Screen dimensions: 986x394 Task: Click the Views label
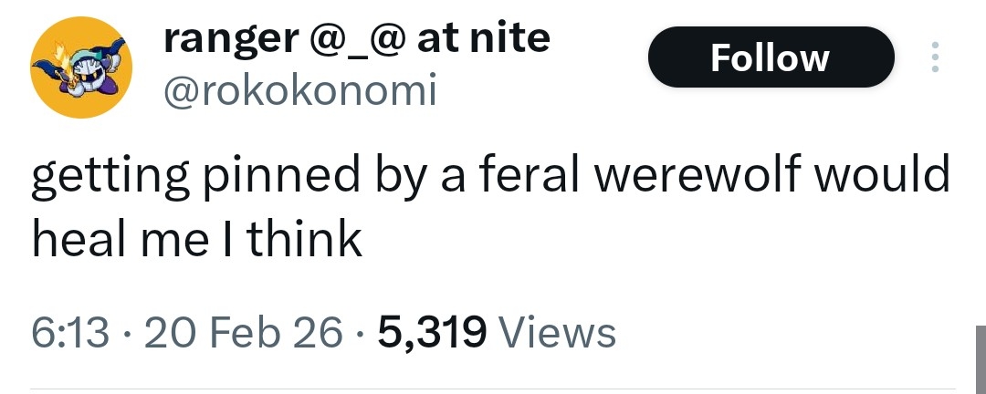coord(559,332)
